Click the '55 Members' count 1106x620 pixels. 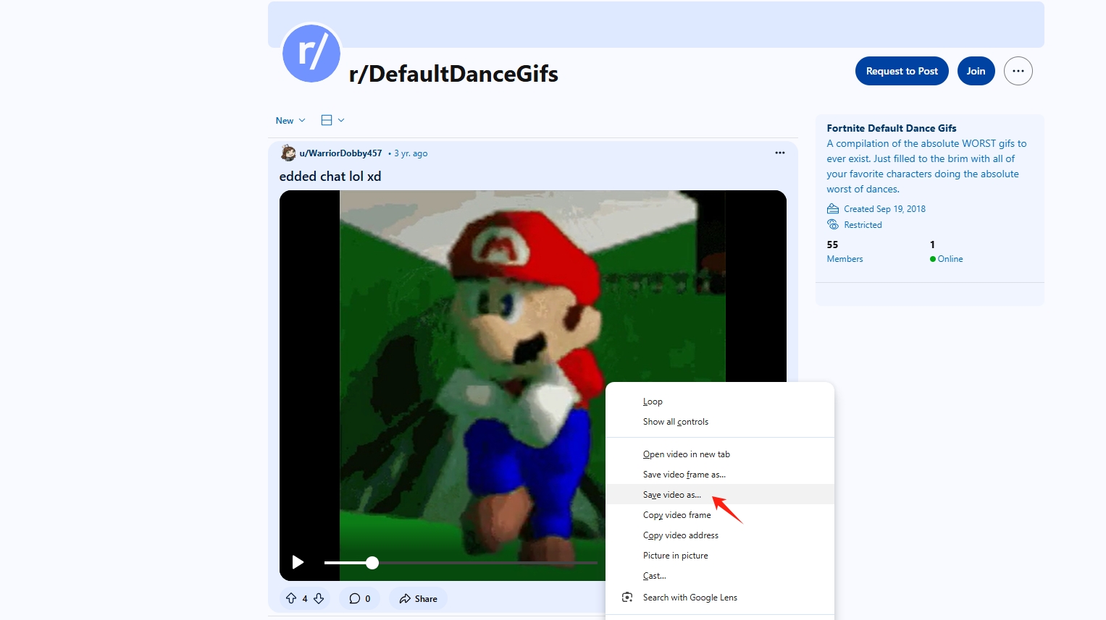coord(845,251)
